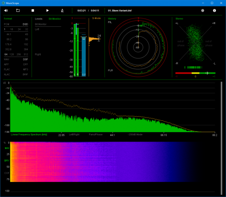Image resolution: width=226 pixels, height=197 pixels.
Task: Mute audio with the speaker icon
Action: (6, 10)
